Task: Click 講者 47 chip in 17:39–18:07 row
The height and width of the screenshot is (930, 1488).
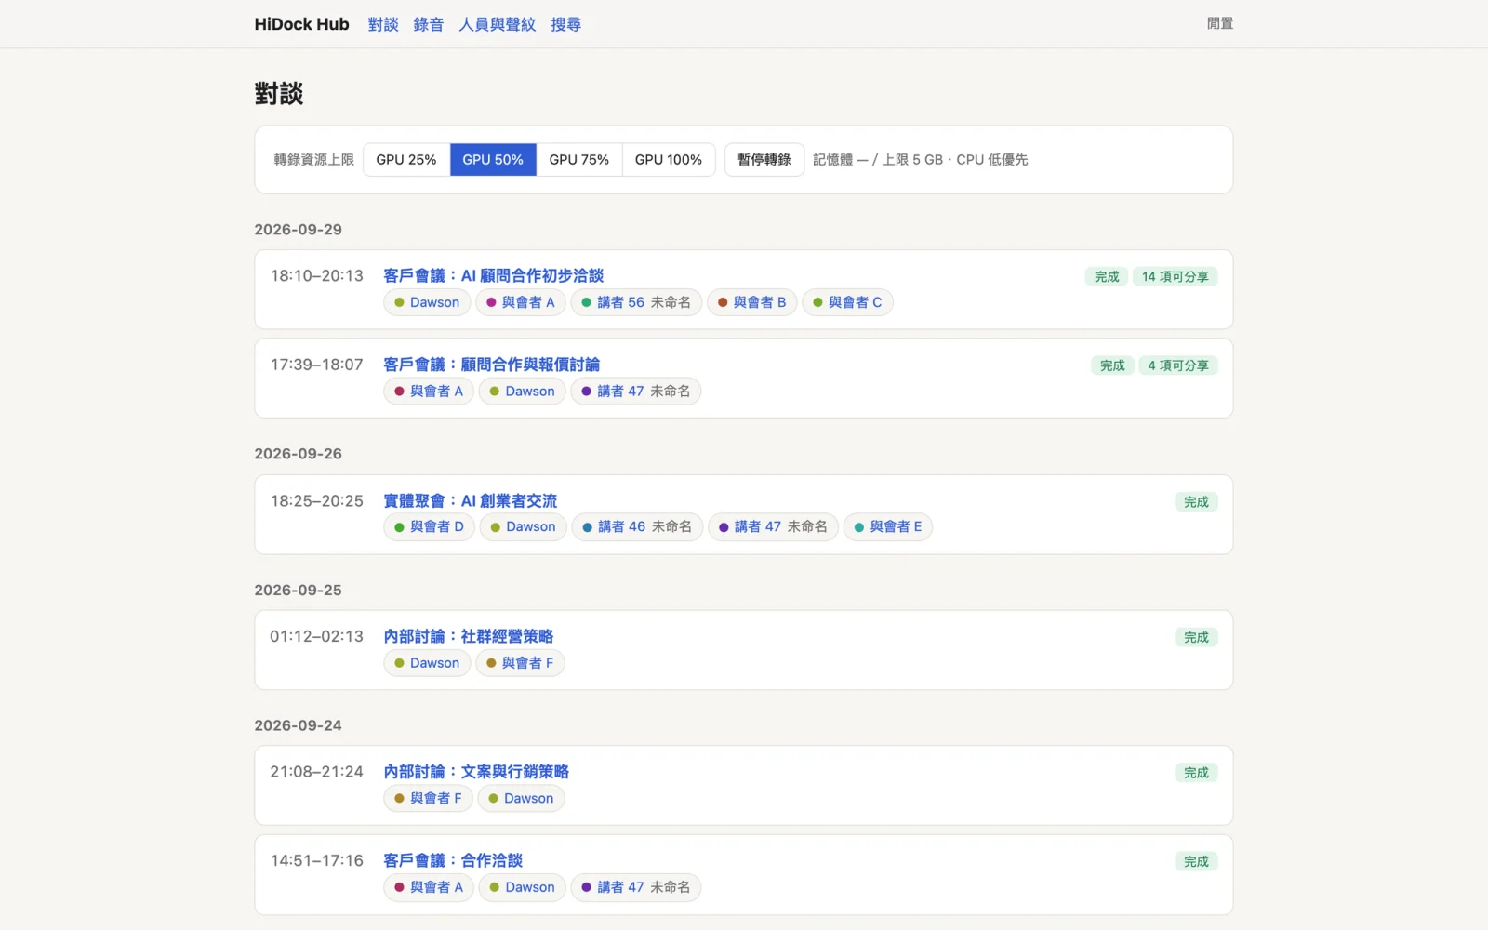Action: [x=636, y=392]
